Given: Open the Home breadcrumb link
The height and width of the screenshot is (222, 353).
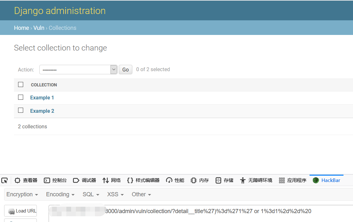Looking at the screenshot, I should (21, 28).
